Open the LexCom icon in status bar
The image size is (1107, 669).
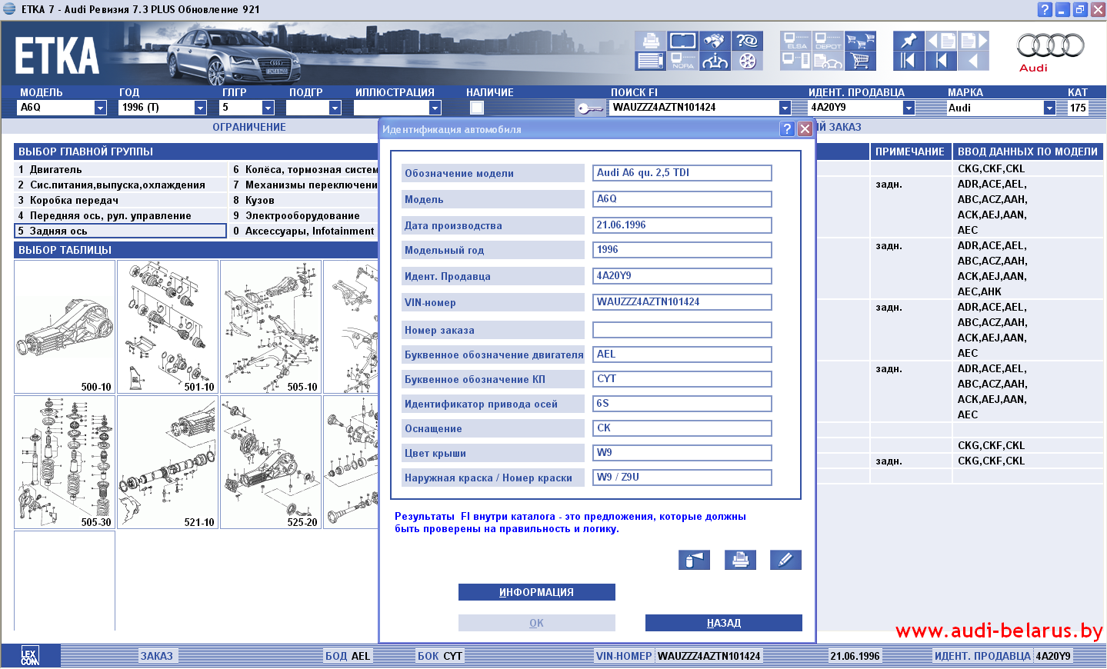(29, 656)
